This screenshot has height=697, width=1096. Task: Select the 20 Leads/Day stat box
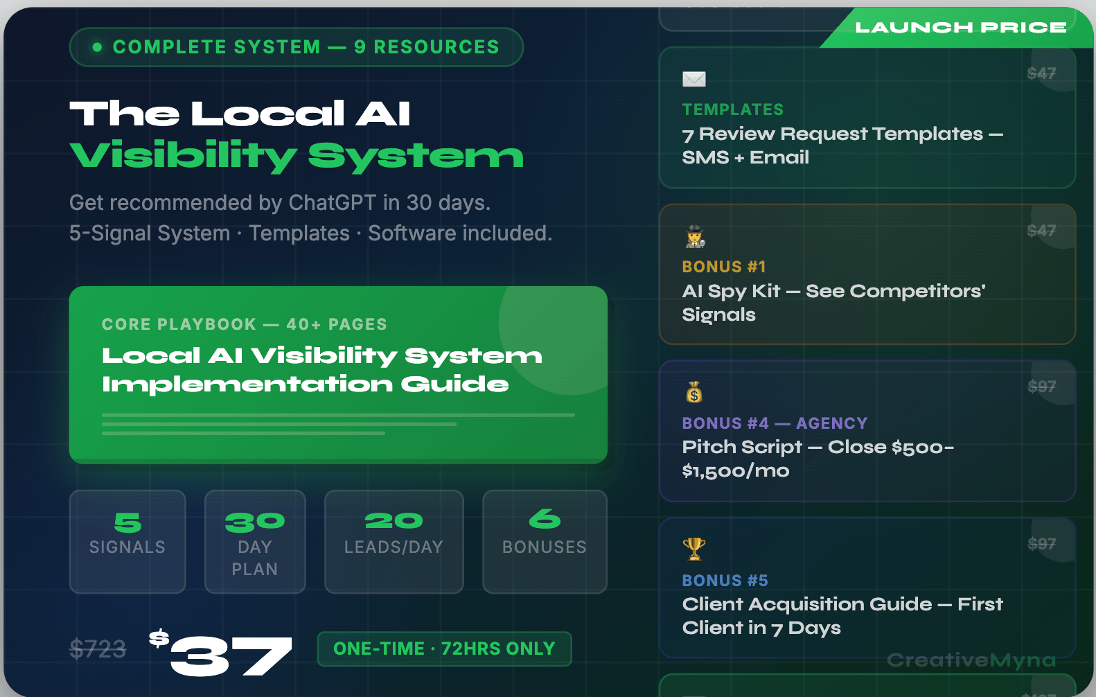394,542
